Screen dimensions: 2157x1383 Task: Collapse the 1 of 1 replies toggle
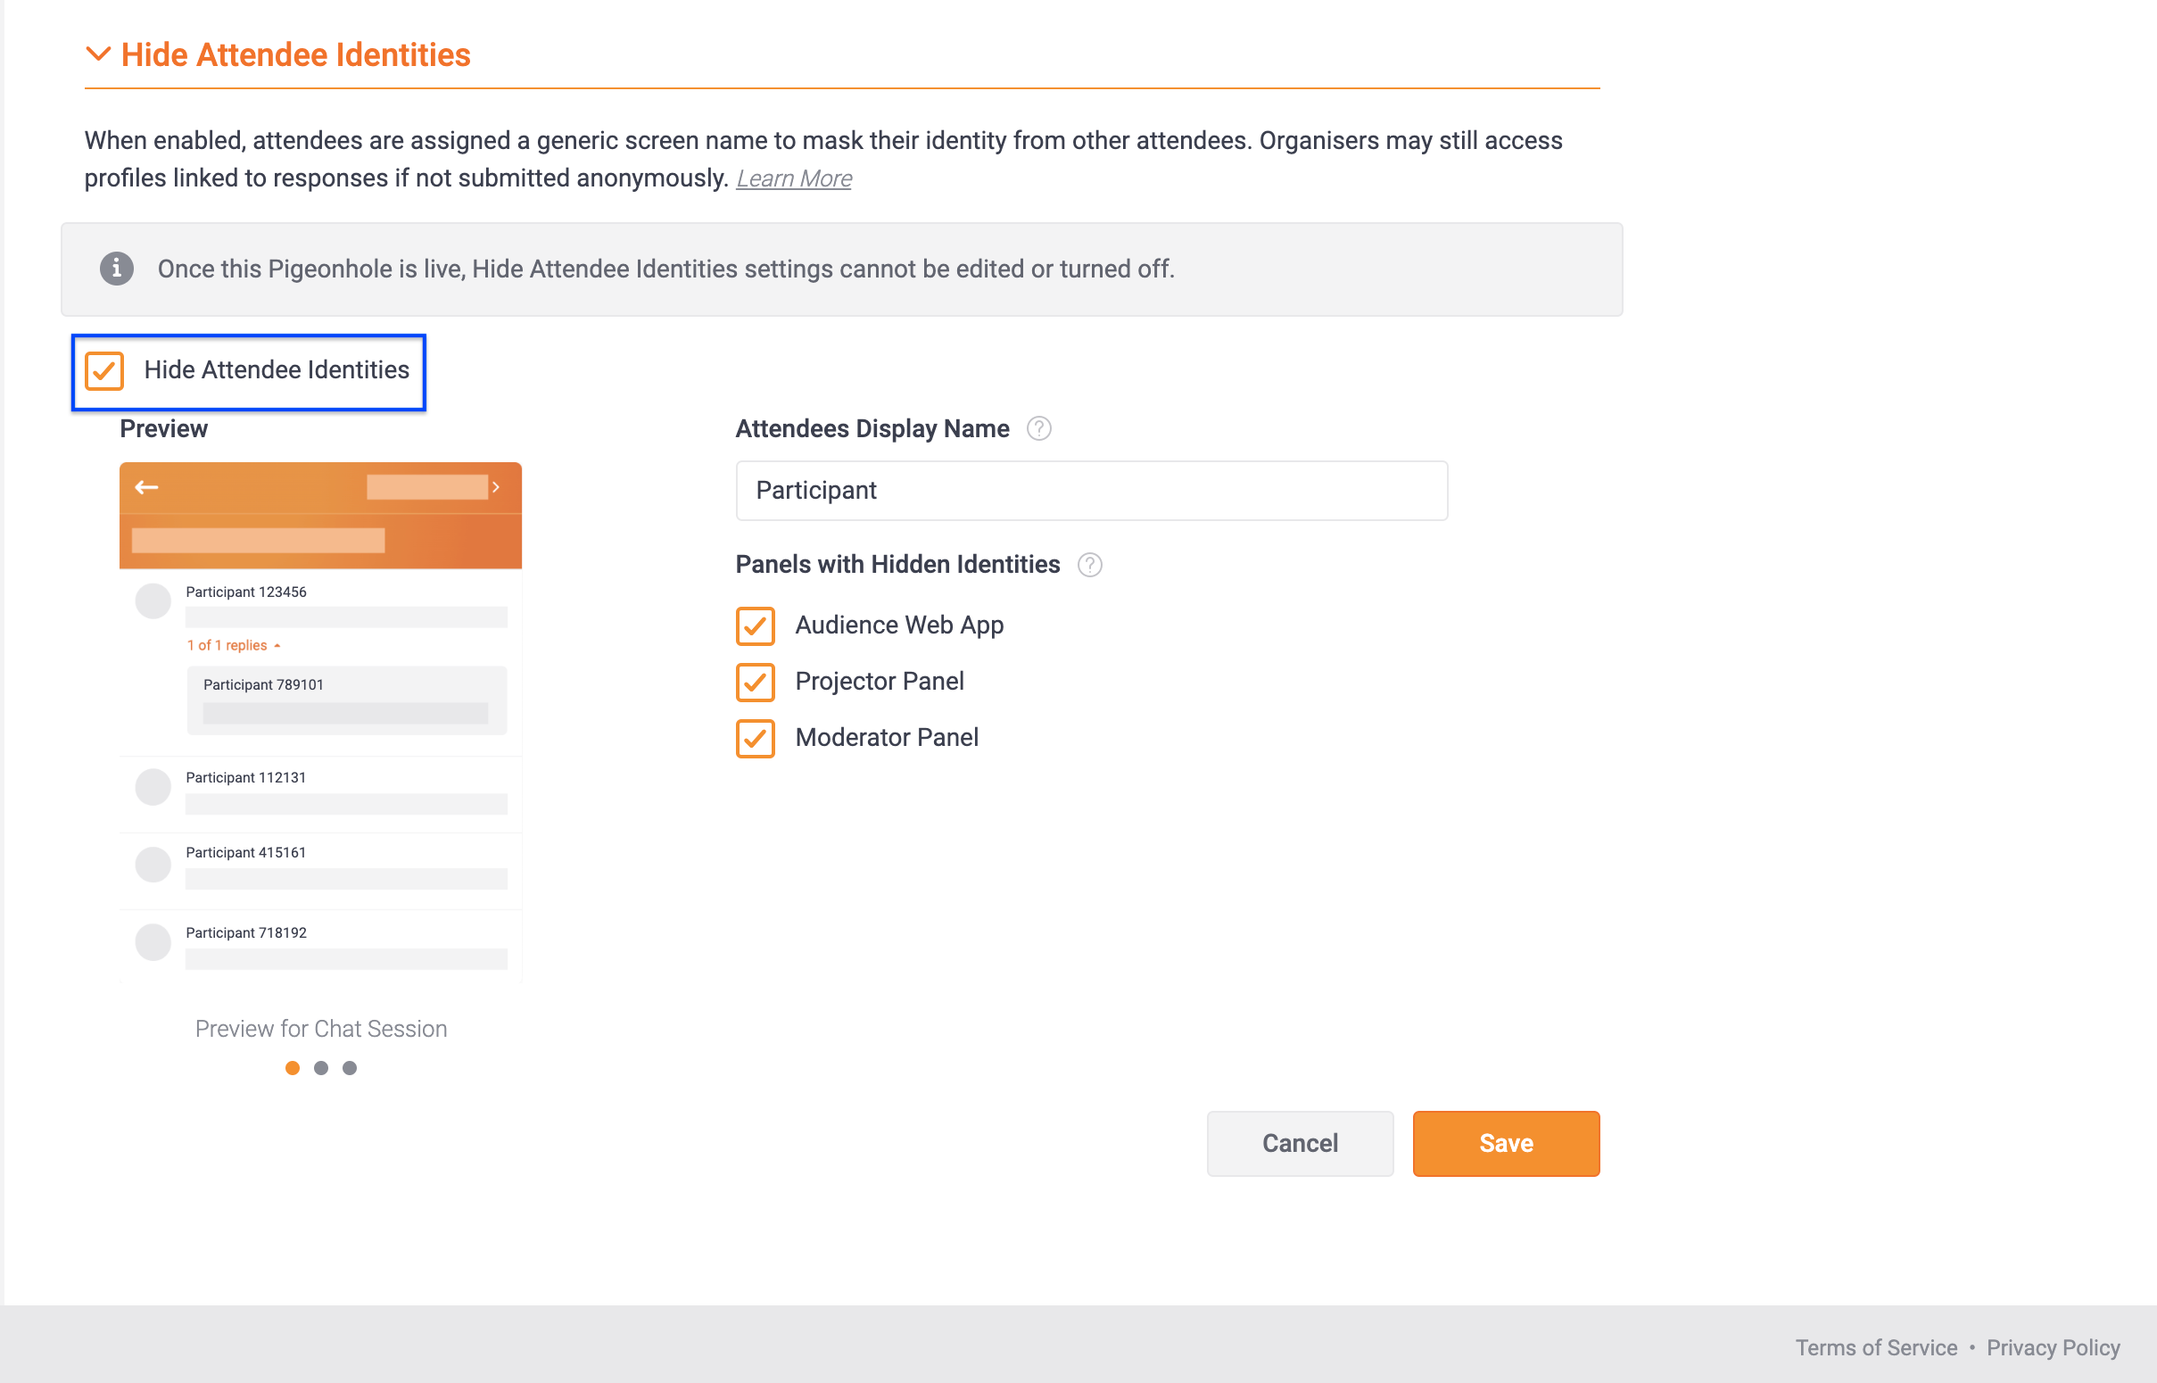pyautogui.click(x=234, y=645)
